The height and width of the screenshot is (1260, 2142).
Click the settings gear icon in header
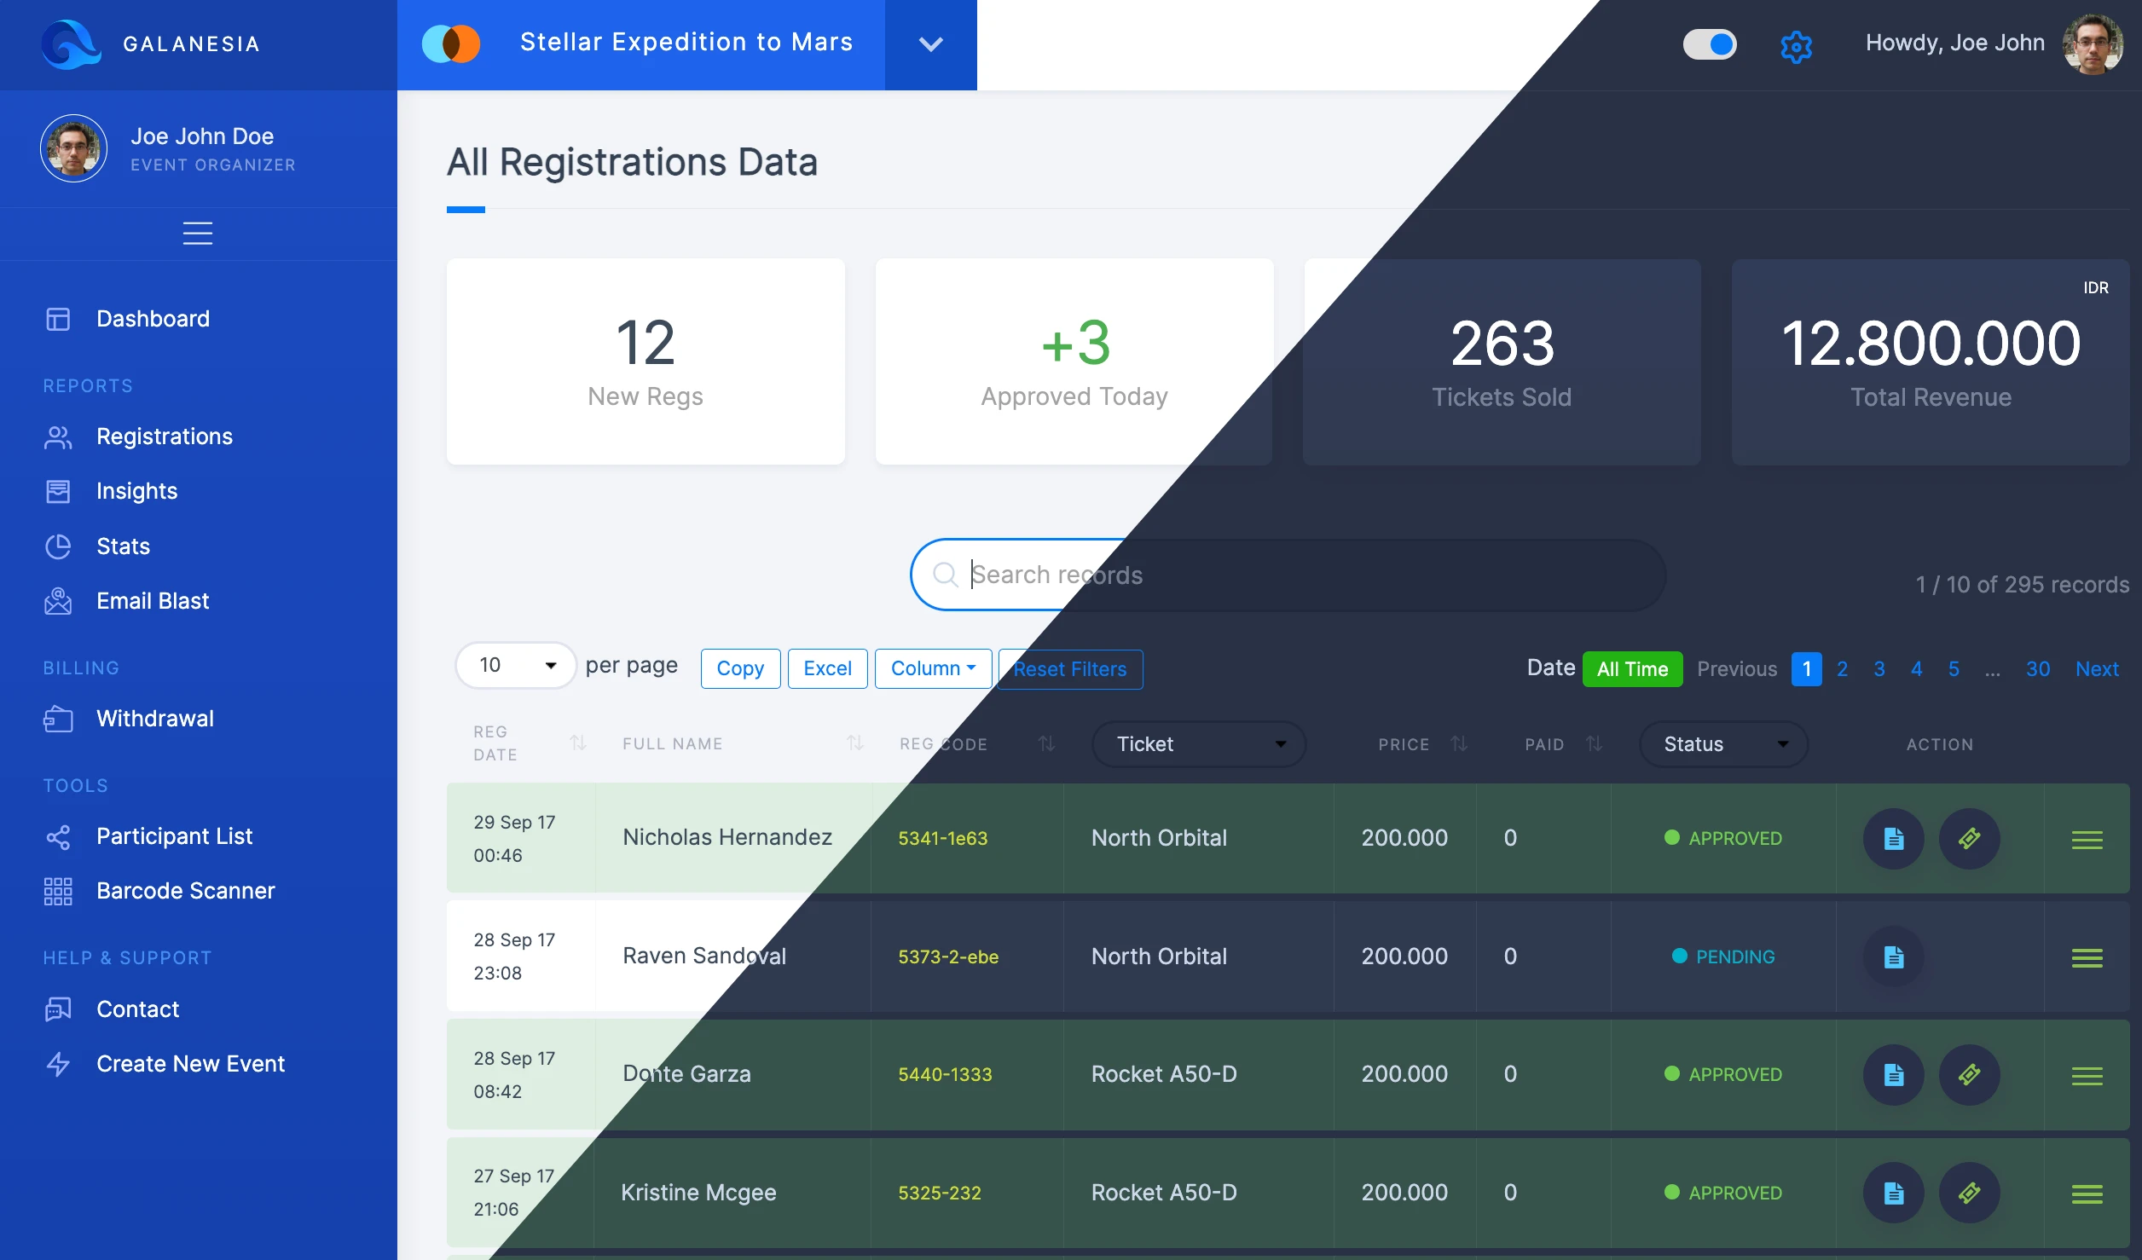click(1796, 45)
